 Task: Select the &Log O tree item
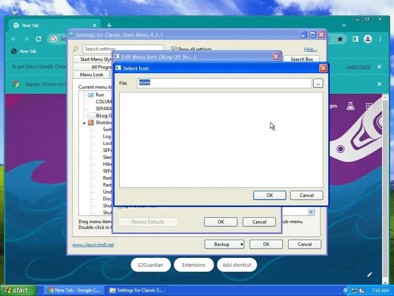point(104,116)
